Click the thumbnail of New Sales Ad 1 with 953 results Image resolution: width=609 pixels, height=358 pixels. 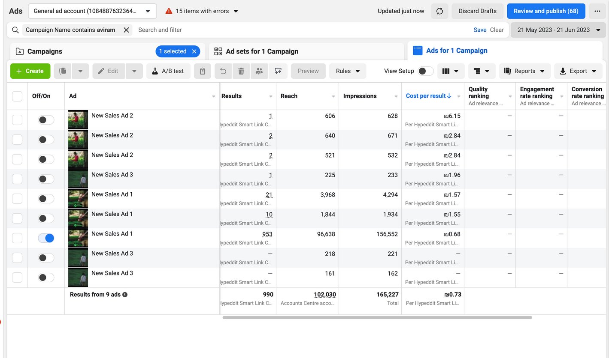78,238
